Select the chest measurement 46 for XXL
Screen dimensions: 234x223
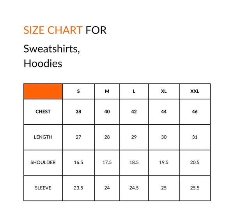tap(195, 111)
